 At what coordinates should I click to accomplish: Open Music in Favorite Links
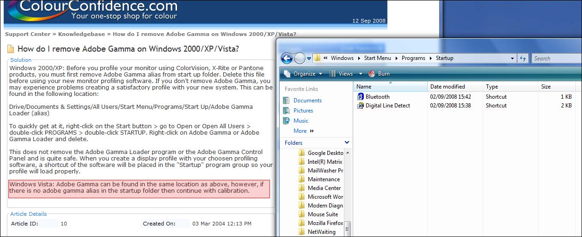300,121
